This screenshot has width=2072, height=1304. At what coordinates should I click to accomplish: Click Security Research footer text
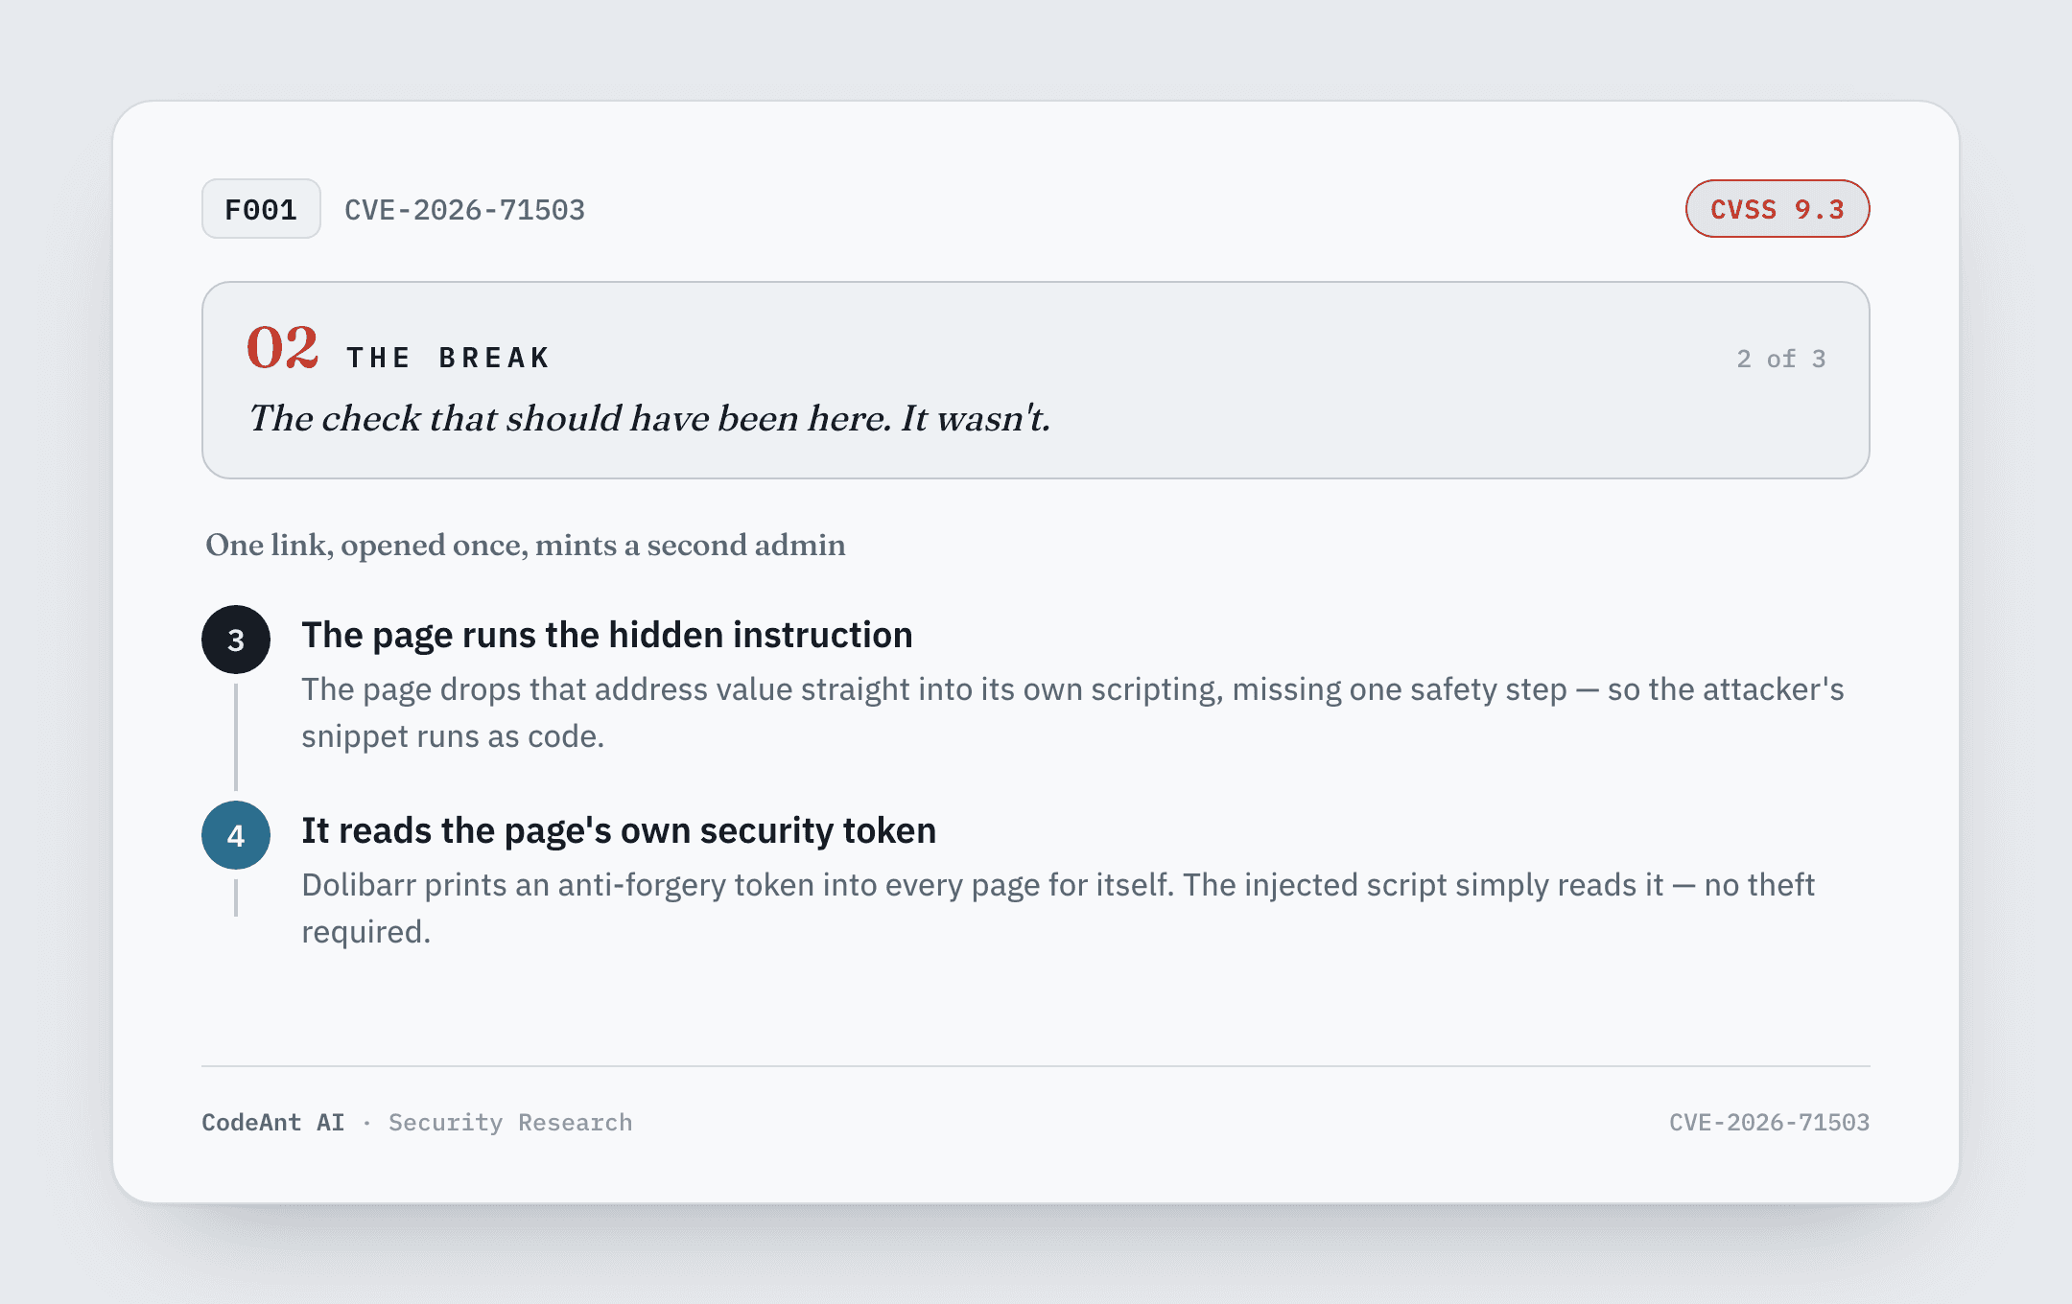pyautogui.click(x=510, y=1123)
